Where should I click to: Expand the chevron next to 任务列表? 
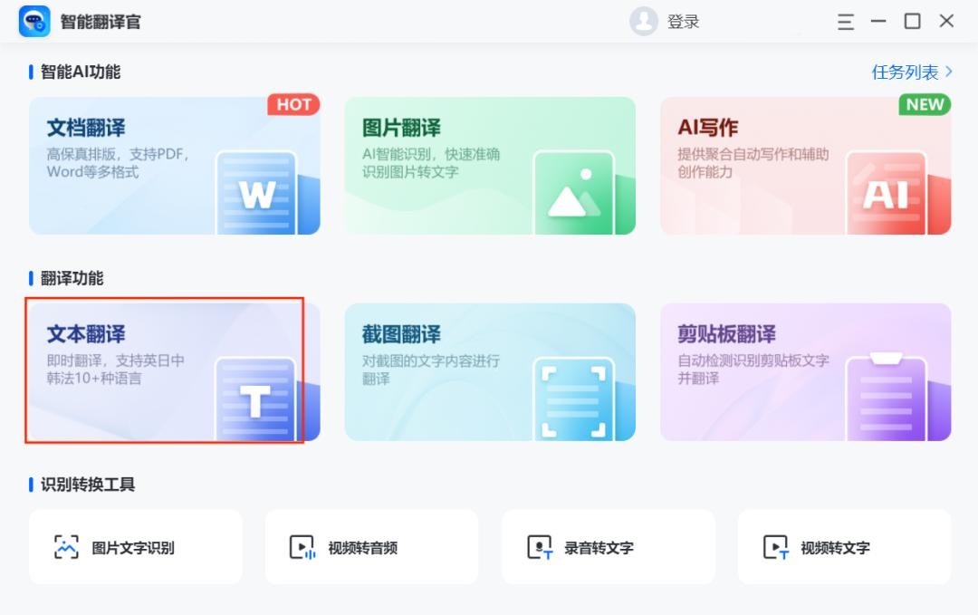pyautogui.click(x=948, y=71)
